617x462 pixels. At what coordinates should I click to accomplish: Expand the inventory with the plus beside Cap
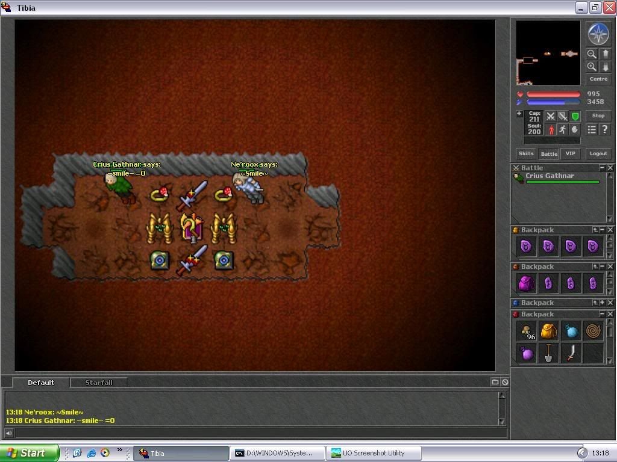tap(519, 114)
